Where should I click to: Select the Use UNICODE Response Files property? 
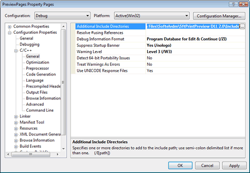click(110, 71)
